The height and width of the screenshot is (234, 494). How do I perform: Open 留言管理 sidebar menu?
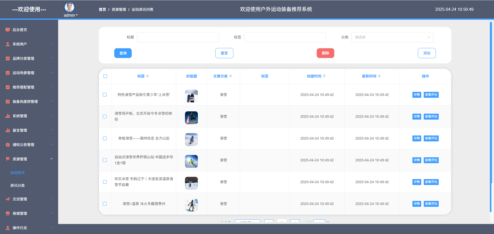click(x=29, y=130)
